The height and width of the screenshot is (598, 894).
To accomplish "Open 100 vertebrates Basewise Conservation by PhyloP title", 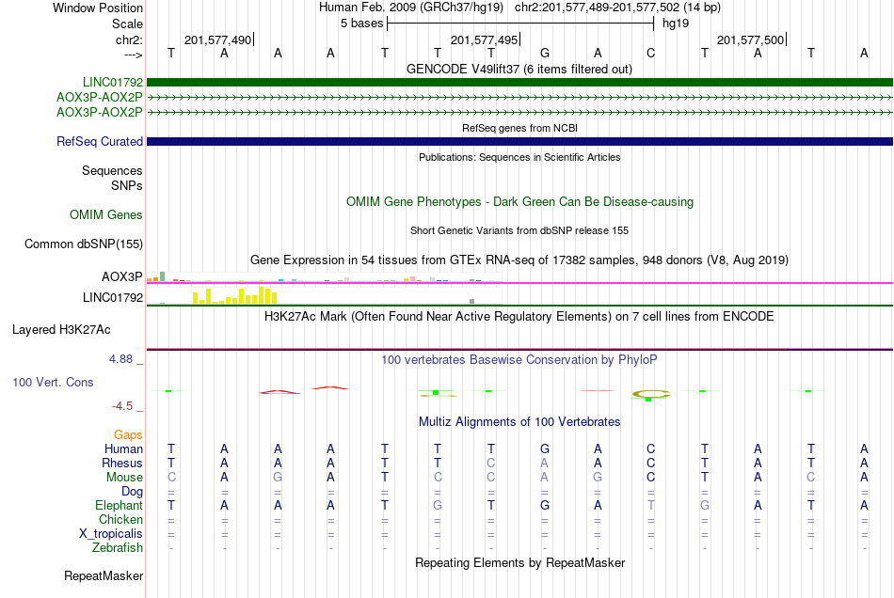I will 519,360.
